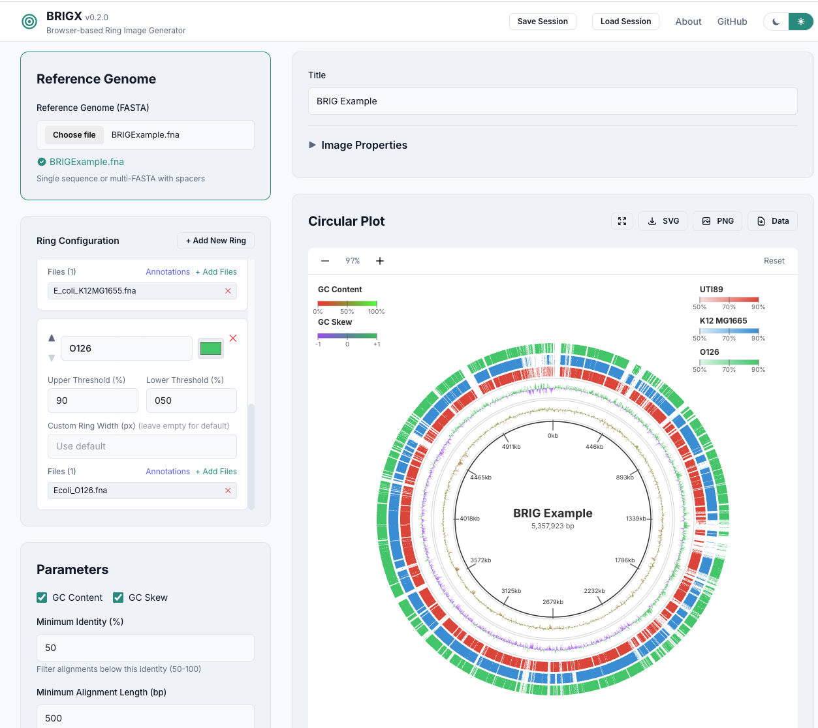Disable the GC Skew checkbox
Image resolution: width=818 pixels, height=728 pixels.
click(118, 598)
